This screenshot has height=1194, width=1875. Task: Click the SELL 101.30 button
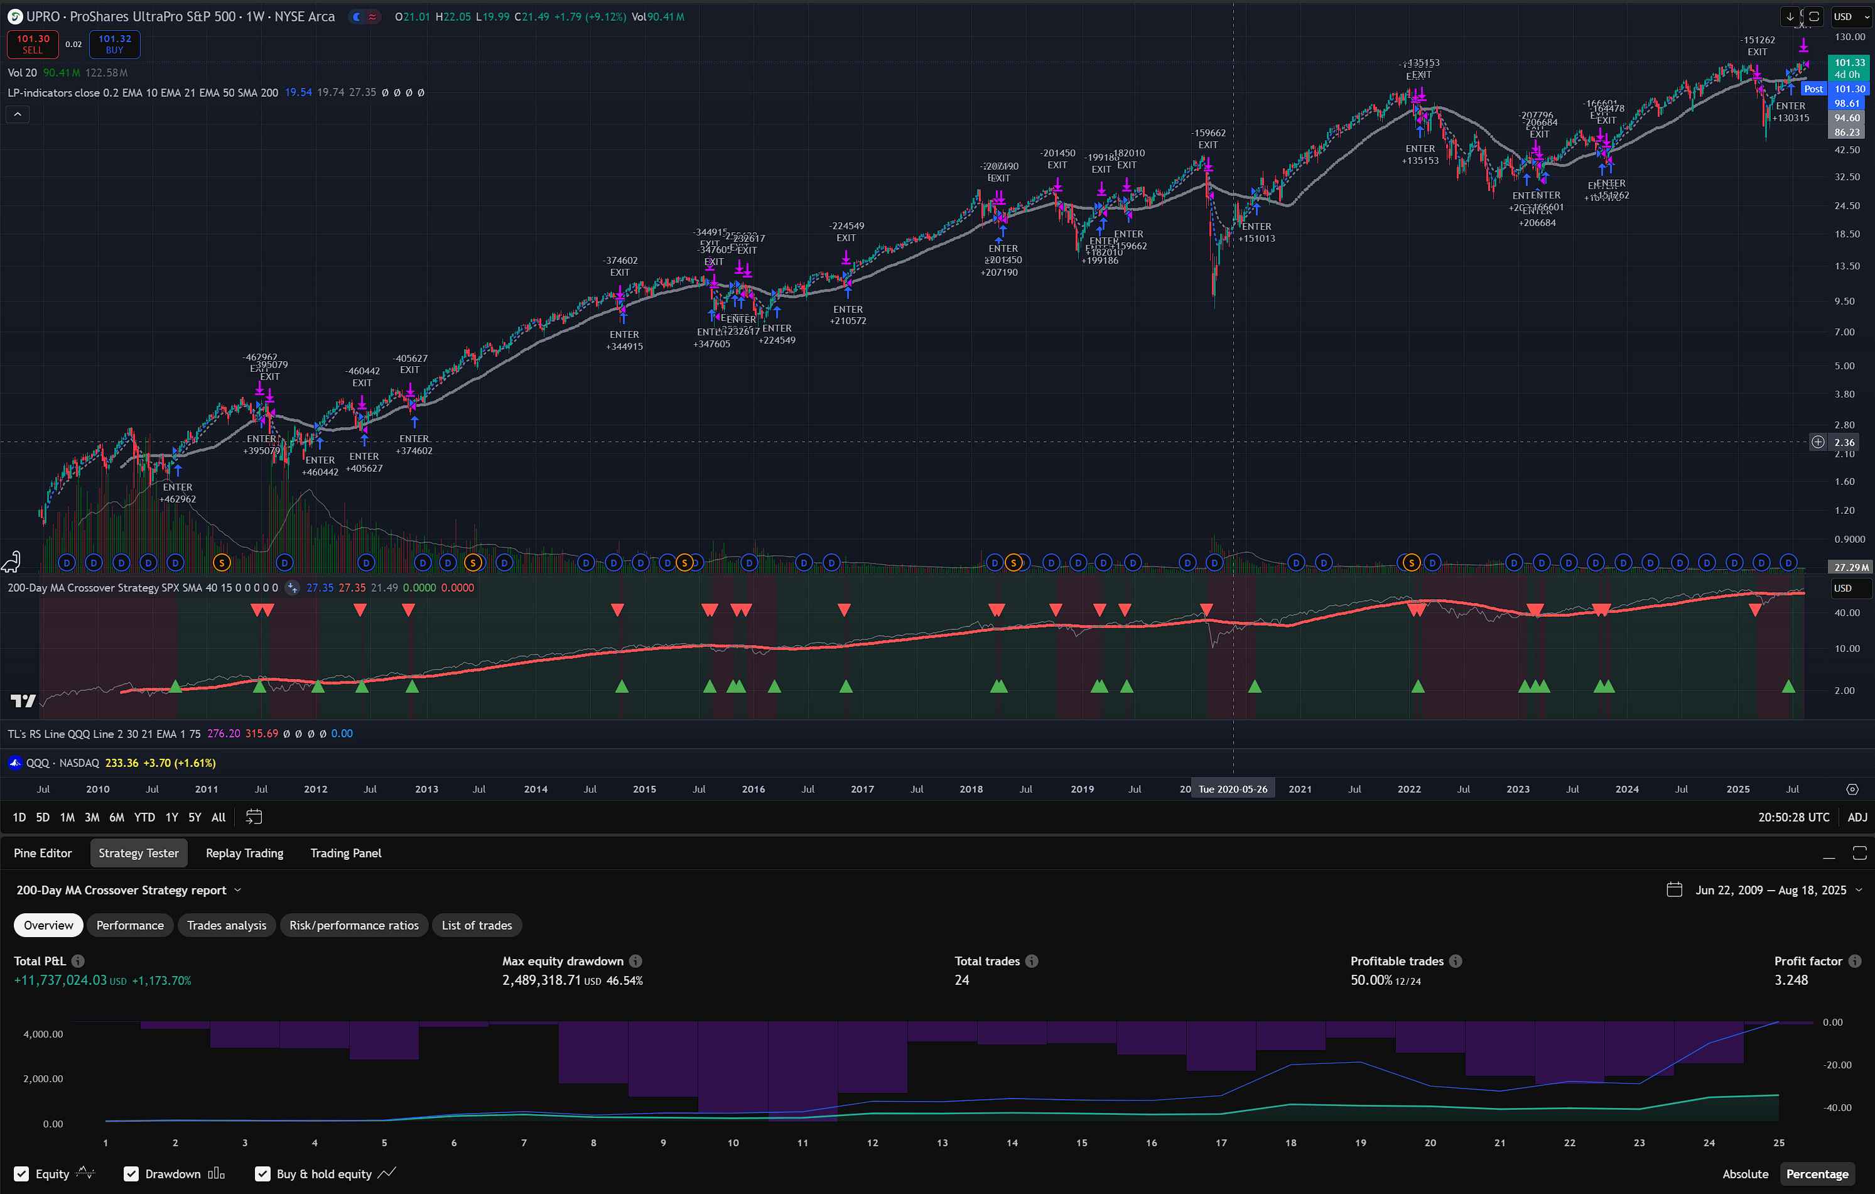click(33, 45)
